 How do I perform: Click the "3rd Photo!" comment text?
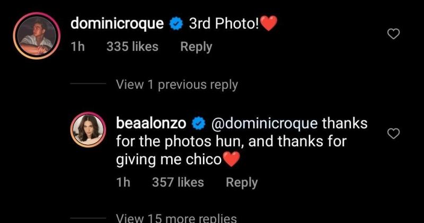223,24
